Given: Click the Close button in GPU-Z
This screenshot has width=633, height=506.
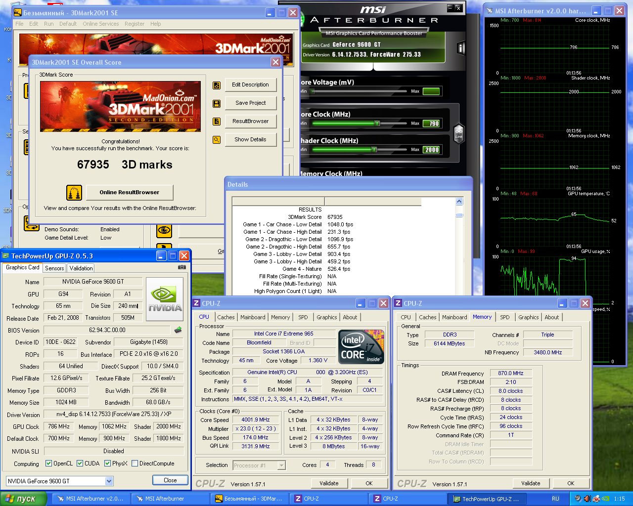Looking at the screenshot, I should [170, 480].
